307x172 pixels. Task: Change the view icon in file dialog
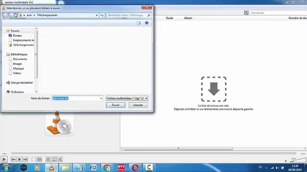coord(139,23)
